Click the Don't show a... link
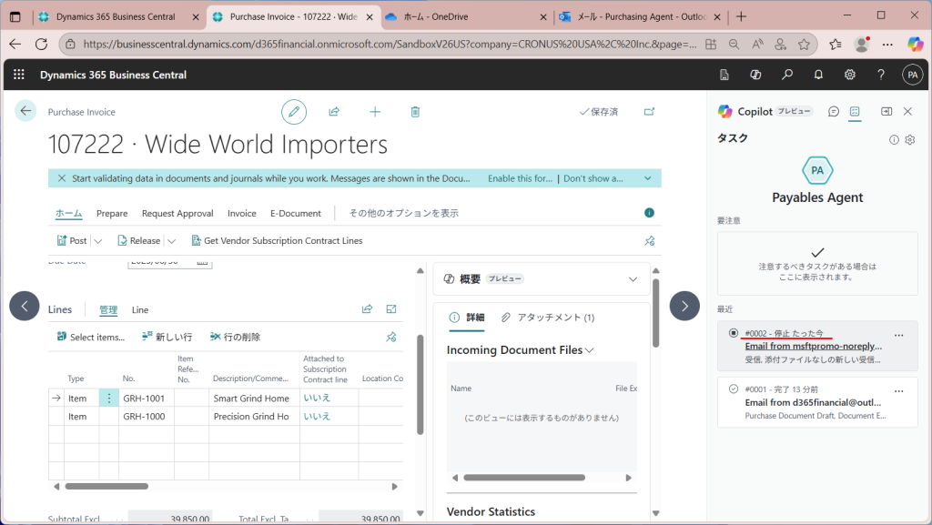 coord(593,178)
